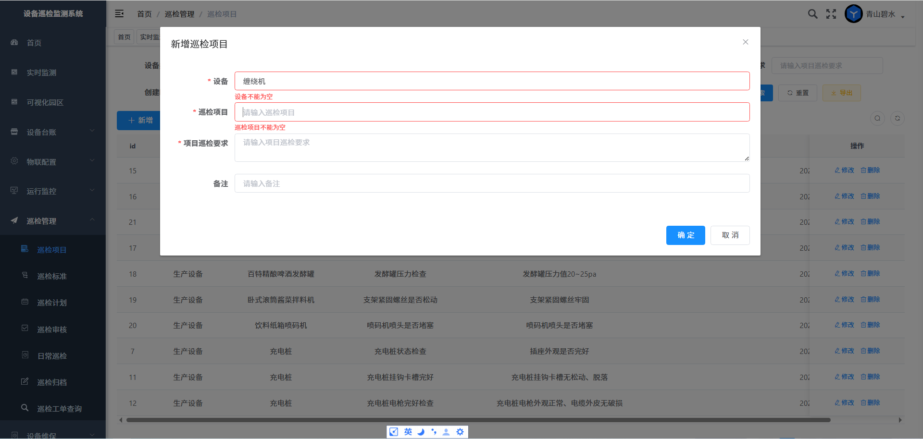
Task: Click the 巡检项目 input field
Action: 492,112
